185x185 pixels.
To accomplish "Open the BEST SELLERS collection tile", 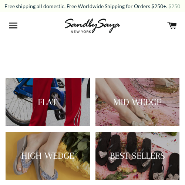I will pos(137,156).
